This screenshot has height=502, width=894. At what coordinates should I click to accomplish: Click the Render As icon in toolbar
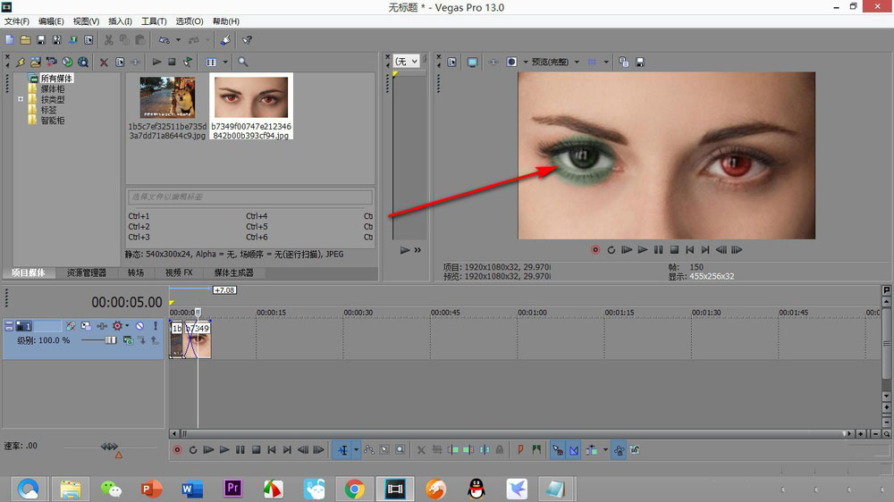coord(73,40)
